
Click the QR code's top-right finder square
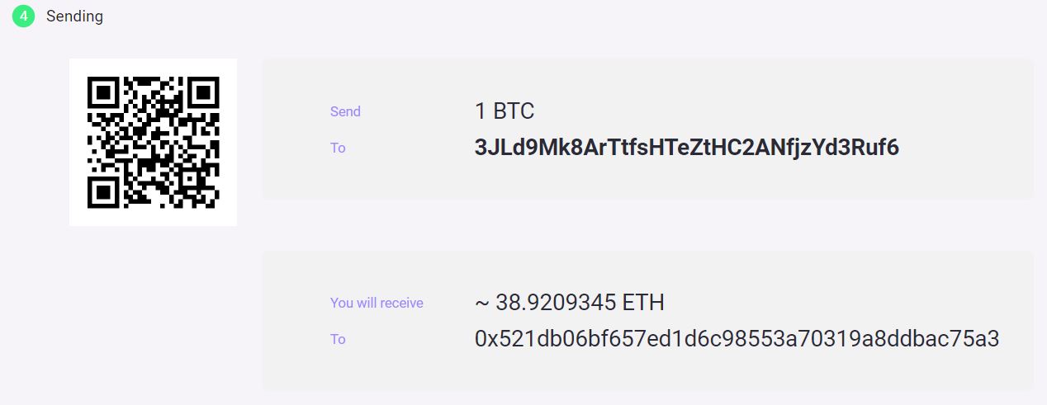[x=205, y=92]
